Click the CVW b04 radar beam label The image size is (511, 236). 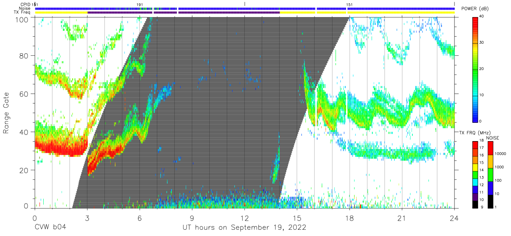(50, 228)
